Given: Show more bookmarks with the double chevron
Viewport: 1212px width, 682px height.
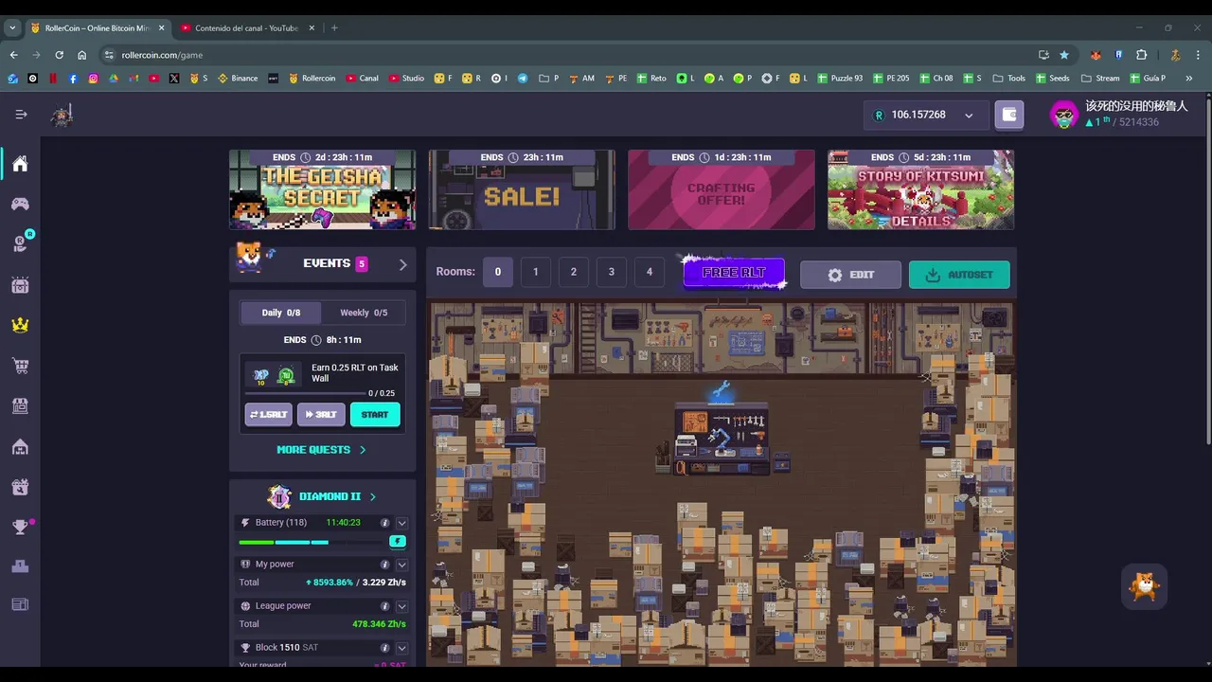Looking at the screenshot, I should (x=1189, y=79).
